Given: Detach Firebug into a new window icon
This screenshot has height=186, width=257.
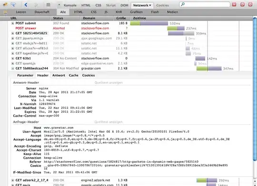Looking at the screenshot, I should [242, 4].
